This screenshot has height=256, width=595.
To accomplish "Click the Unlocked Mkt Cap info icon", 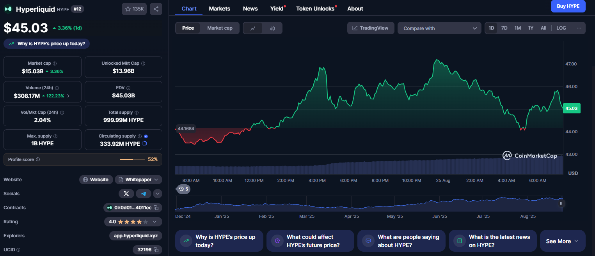I will [x=143, y=64].
